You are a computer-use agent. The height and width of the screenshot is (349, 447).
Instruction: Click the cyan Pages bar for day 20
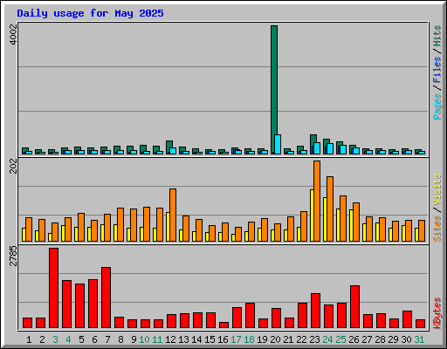278,144
